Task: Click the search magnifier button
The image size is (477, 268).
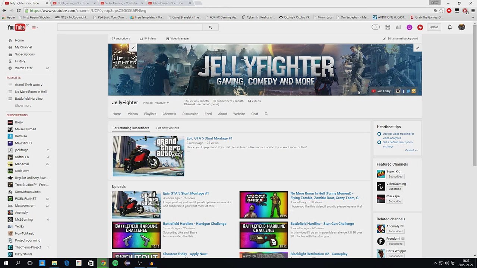Action: pyautogui.click(x=210, y=27)
